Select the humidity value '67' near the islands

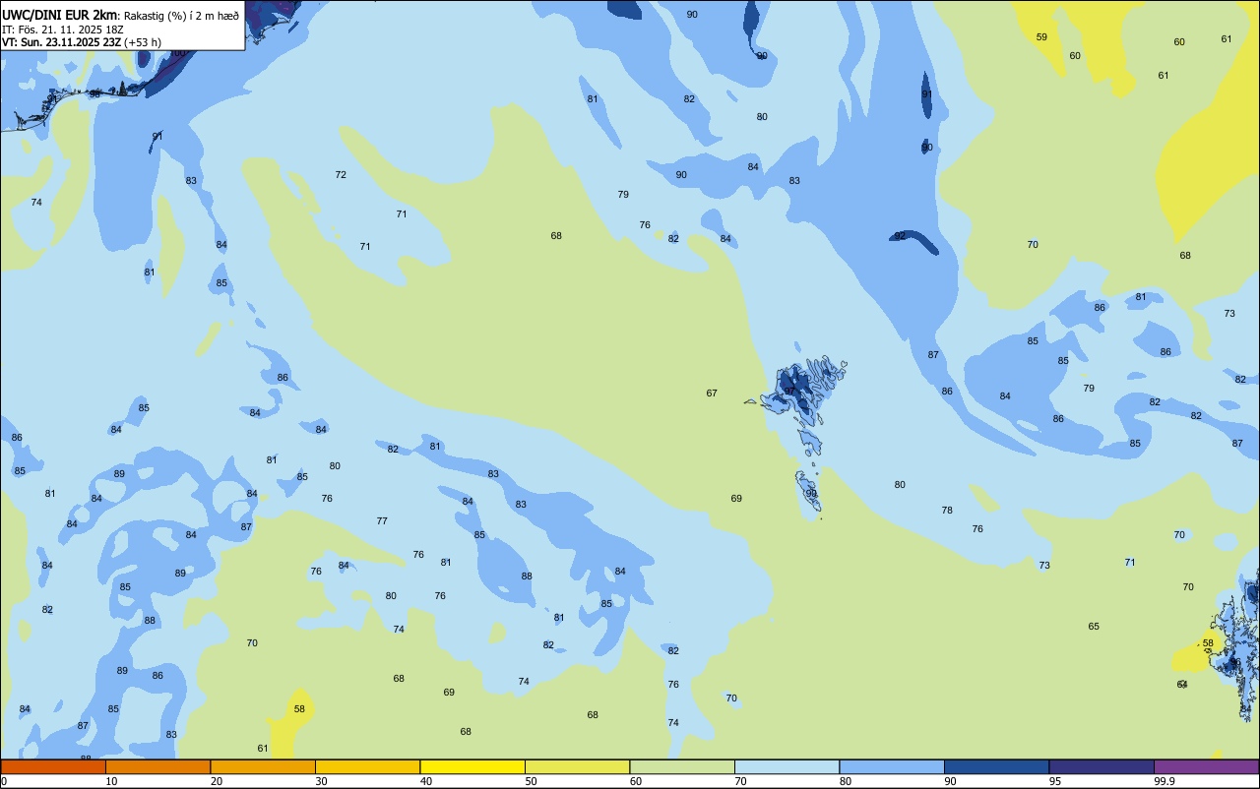[712, 393]
